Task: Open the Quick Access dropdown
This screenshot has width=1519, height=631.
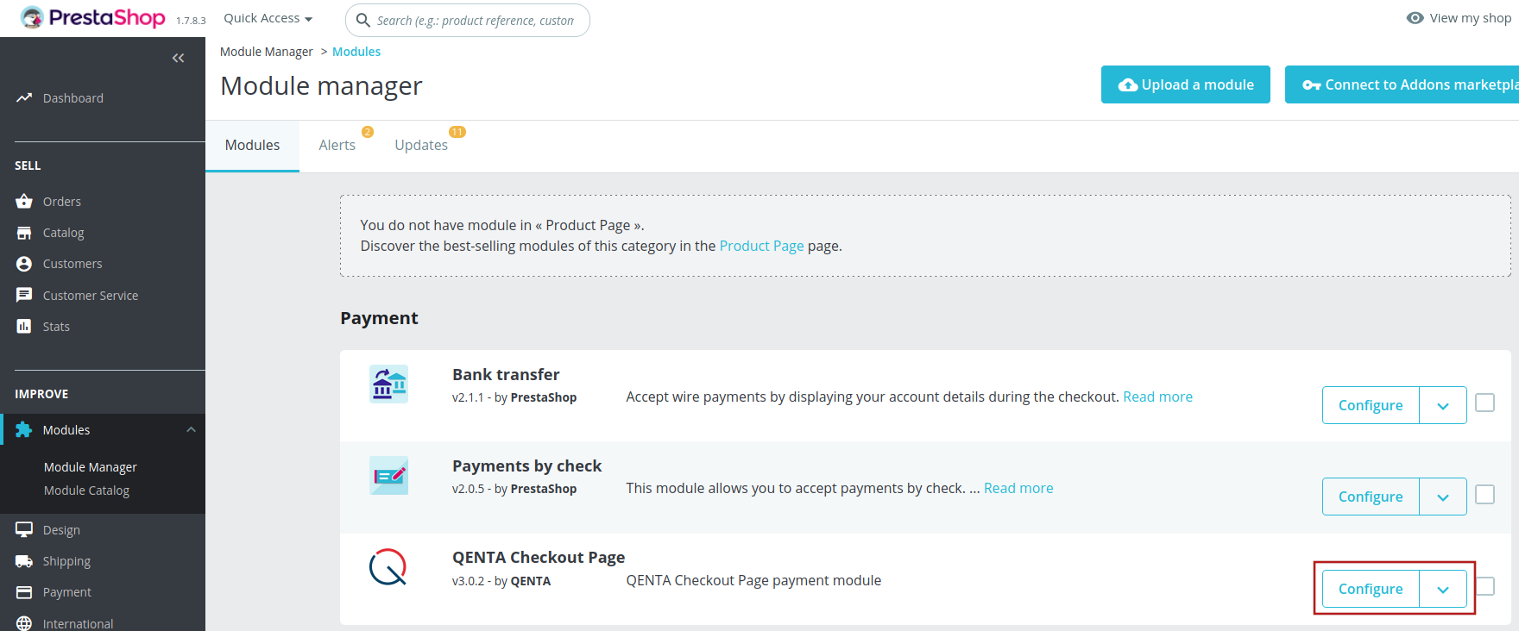Action: (268, 18)
